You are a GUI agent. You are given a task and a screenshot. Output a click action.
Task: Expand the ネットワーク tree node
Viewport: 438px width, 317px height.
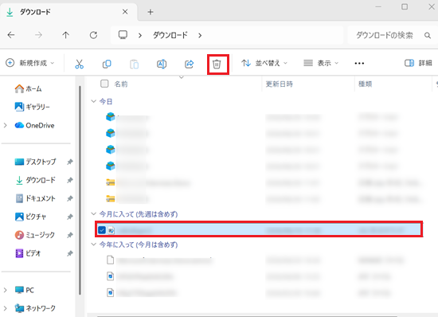(x=5, y=308)
